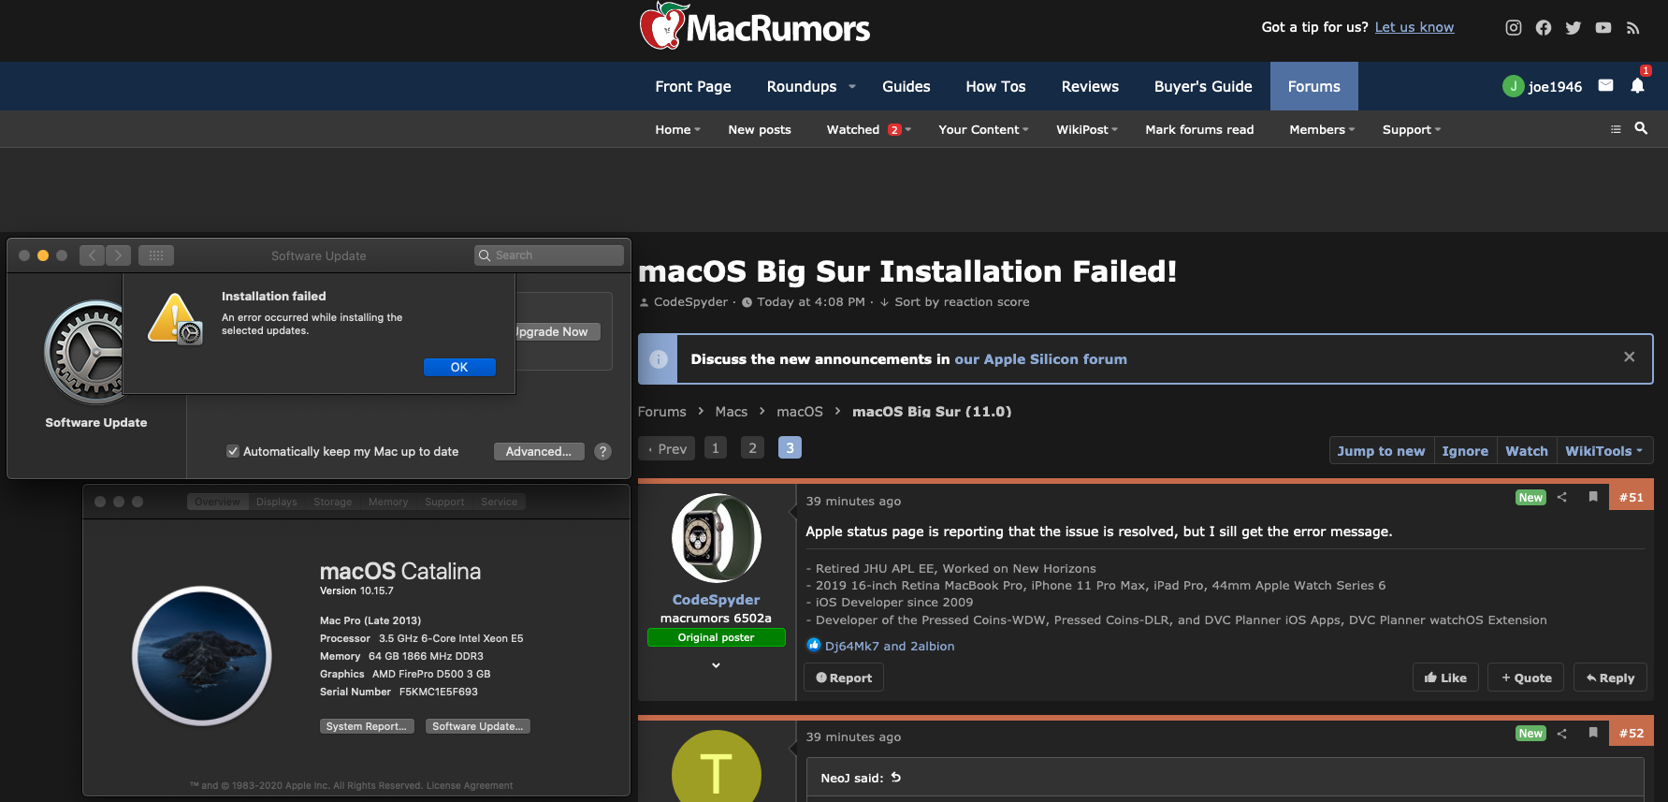Expand CodeSpyder user details chevron
Image resolution: width=1668 pixels, height=802 pixels.
click(716, 664)
